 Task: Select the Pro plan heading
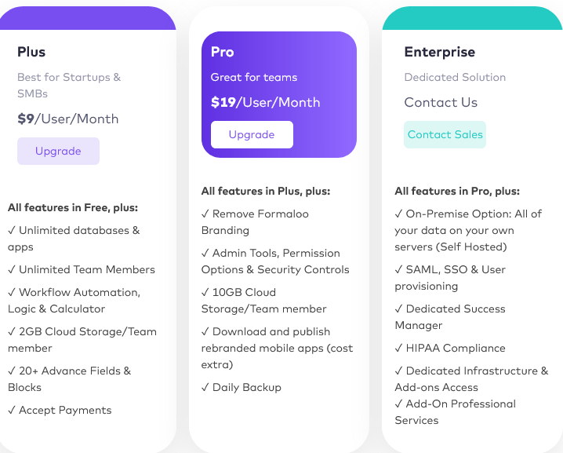coord(223,52)
